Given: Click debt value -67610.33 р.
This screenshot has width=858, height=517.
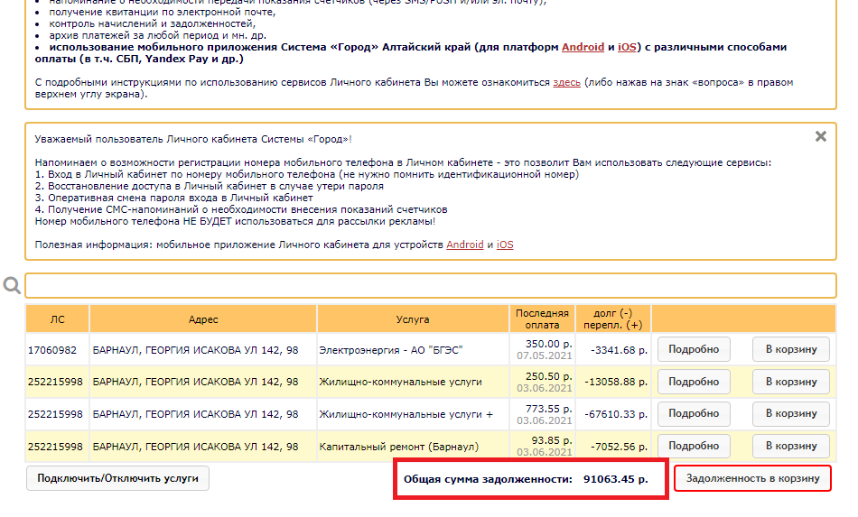Looking at the screenshot, I should pyautogui.click(x=616, y=414).
